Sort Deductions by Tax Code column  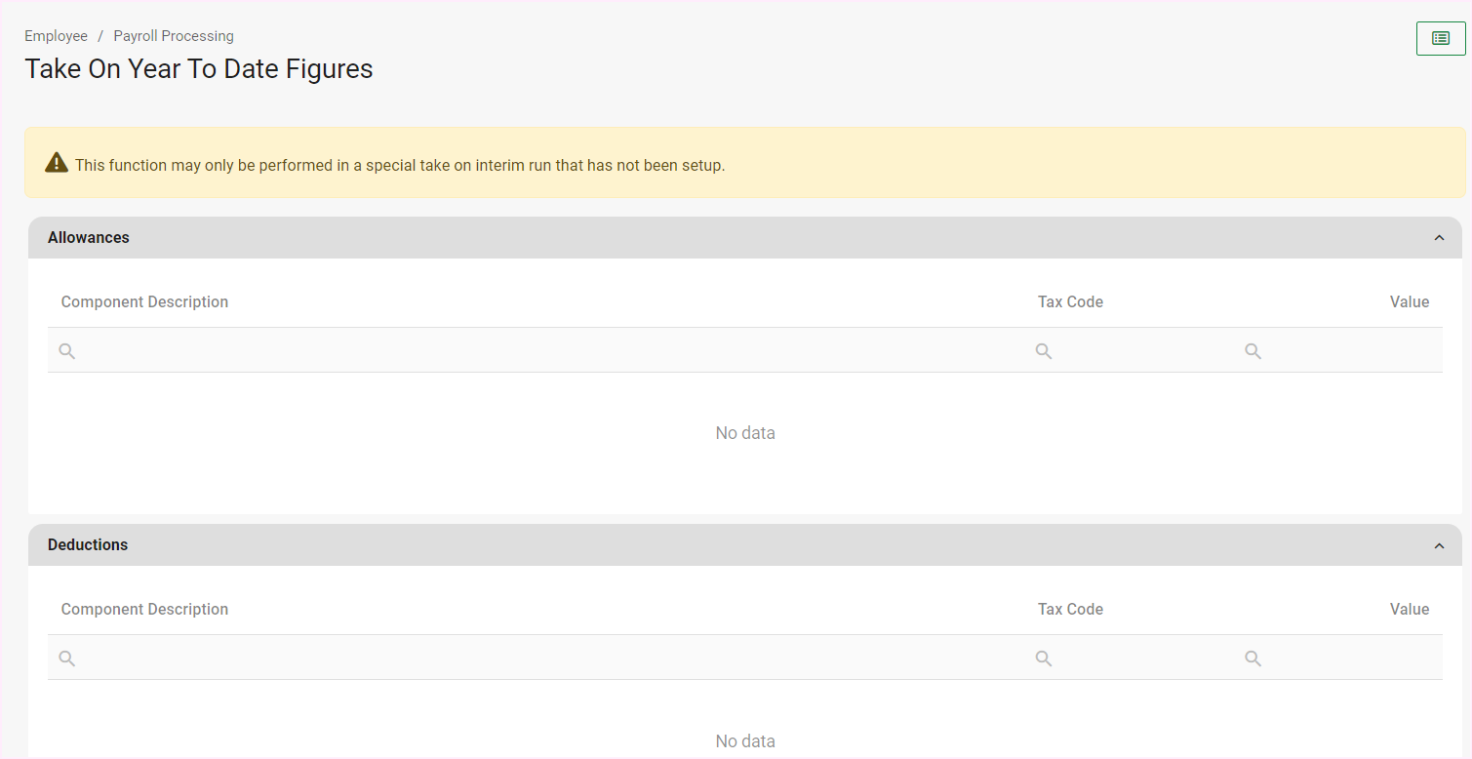coord(1070,610)
